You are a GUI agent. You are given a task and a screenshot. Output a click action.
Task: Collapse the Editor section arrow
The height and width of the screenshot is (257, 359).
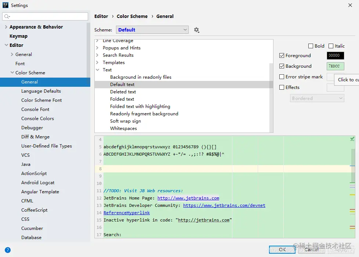[x=6, y=45]
